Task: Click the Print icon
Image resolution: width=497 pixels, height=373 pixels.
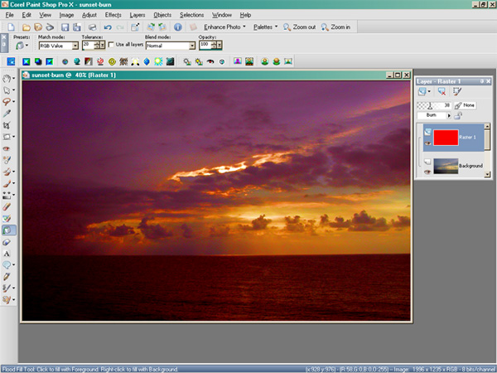Action: point(92,27)
